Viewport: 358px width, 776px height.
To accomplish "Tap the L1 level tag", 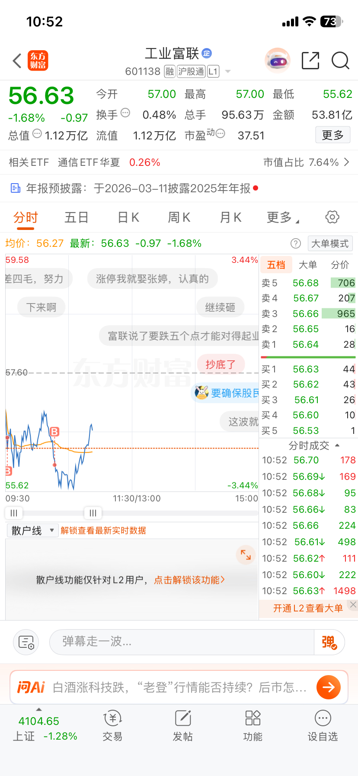I will point(213,71).
